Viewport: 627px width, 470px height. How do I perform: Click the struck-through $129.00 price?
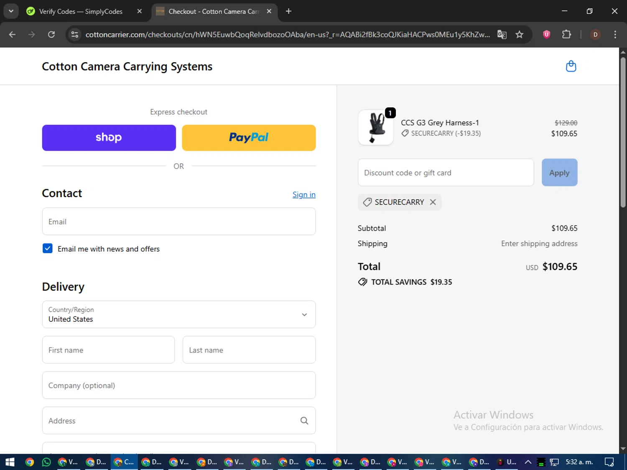(x=566, y=123)
